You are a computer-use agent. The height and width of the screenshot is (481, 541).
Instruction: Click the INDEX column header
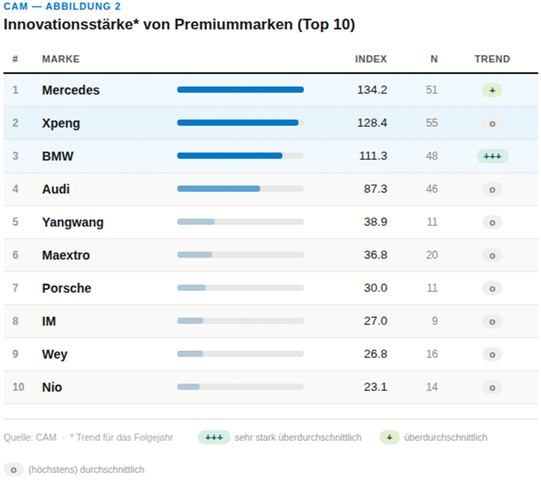click(x=371, y=59)
